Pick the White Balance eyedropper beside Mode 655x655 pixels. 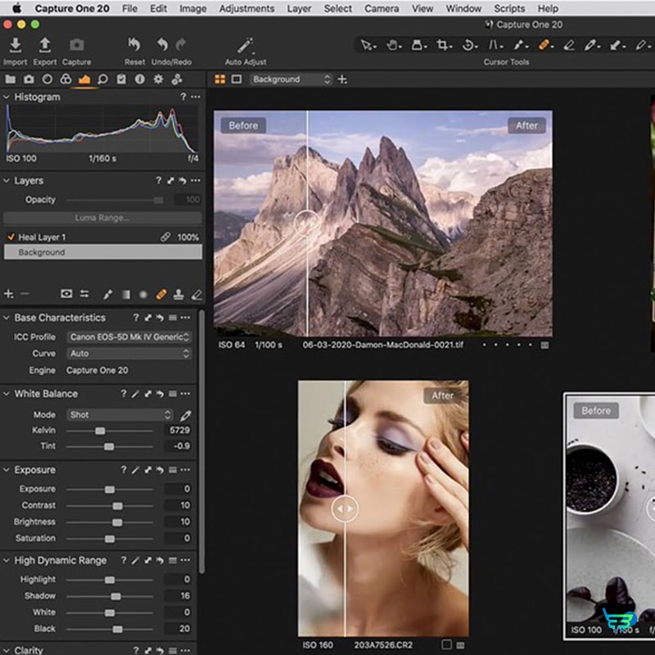pyautogui.click(x=186, y=415)
